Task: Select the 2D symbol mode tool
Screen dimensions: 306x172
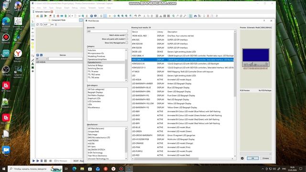Action: click(33, 68)
